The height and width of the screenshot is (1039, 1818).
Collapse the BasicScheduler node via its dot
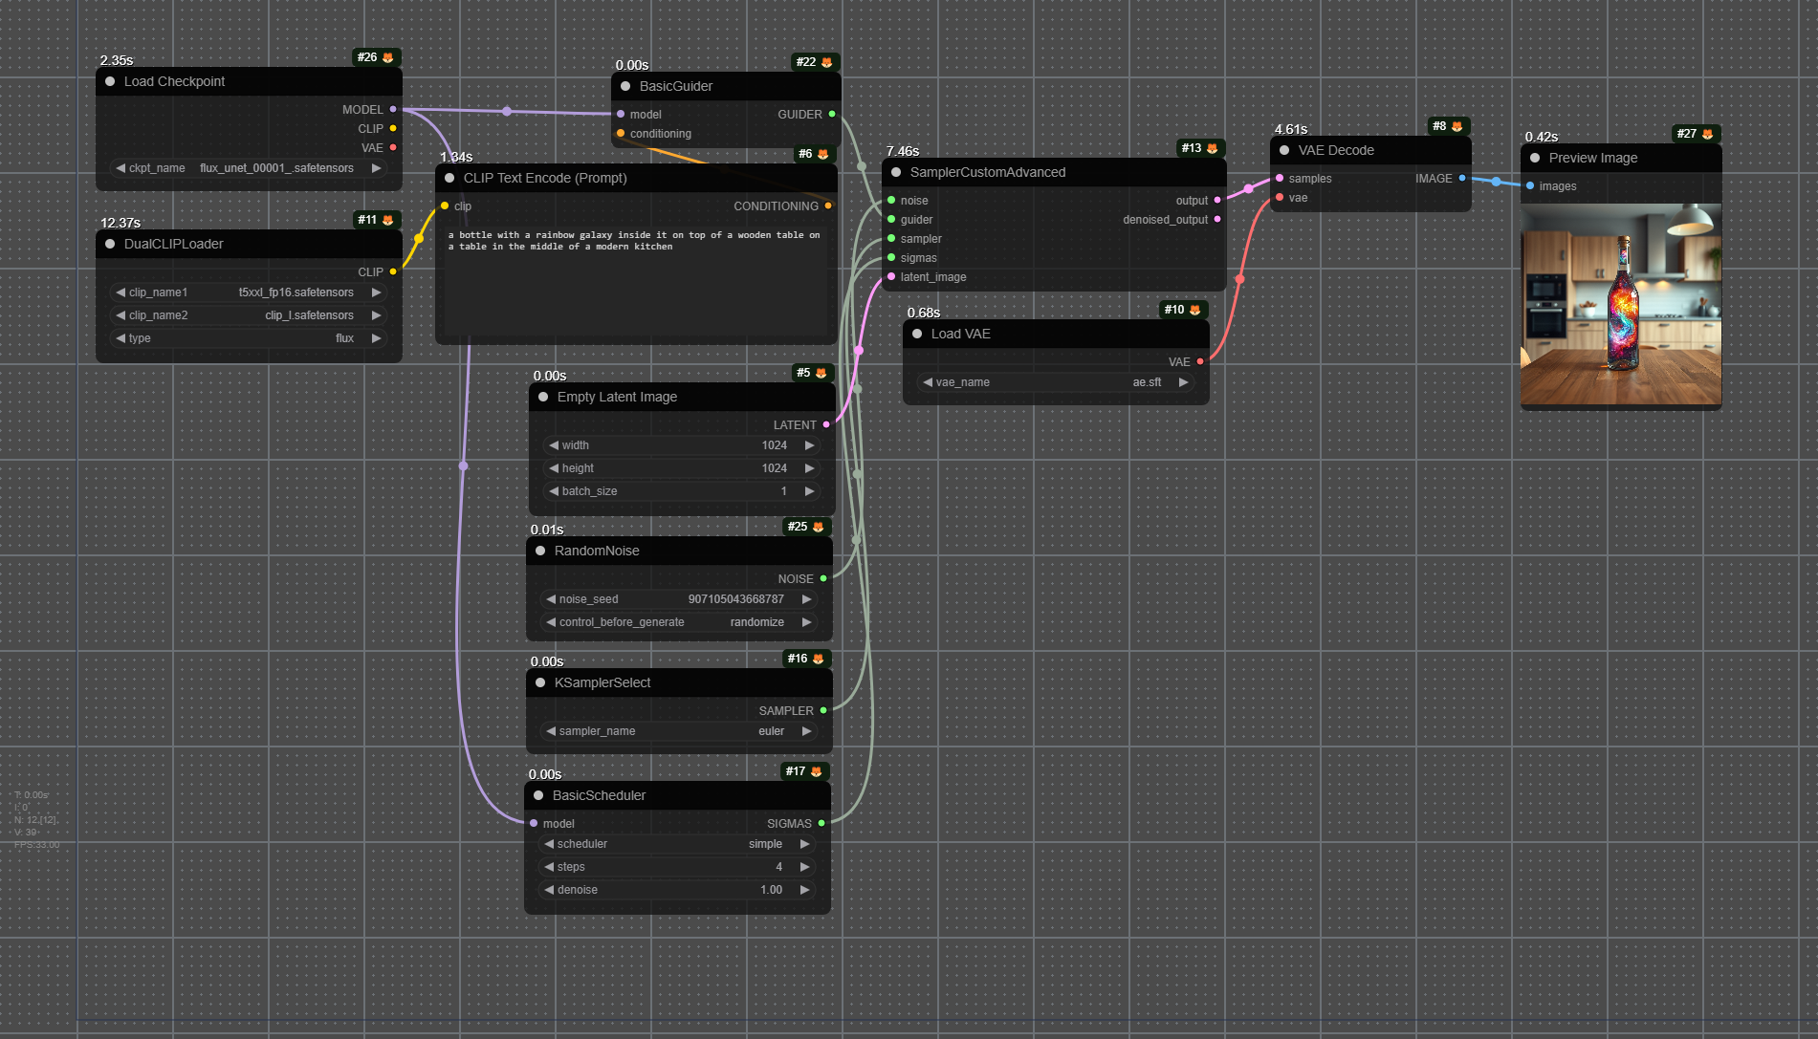(x=538, y=796)
